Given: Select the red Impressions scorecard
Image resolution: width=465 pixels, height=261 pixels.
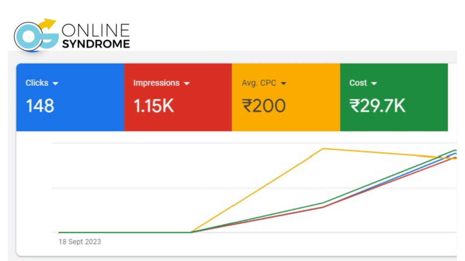Looking at the screenshot, I should point(178,97).
